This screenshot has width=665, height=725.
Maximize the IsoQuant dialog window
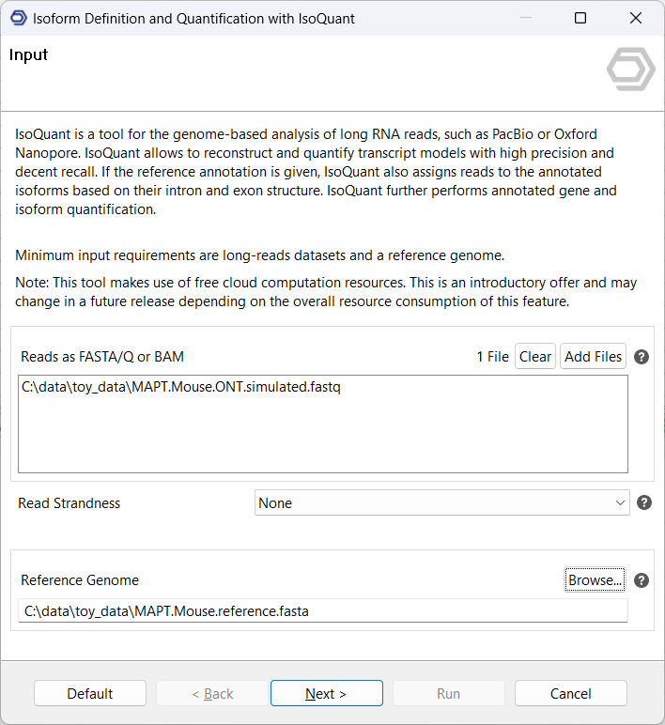coord(580,19)
